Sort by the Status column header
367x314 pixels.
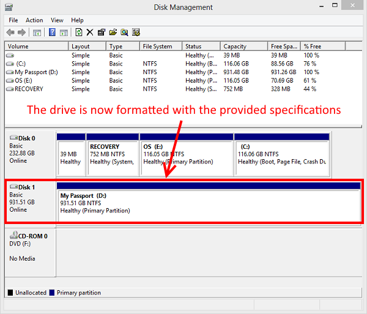tap(201, 47)
